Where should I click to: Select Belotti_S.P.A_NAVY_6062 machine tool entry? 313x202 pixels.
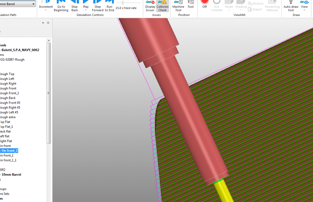click(x=20, y=50)
